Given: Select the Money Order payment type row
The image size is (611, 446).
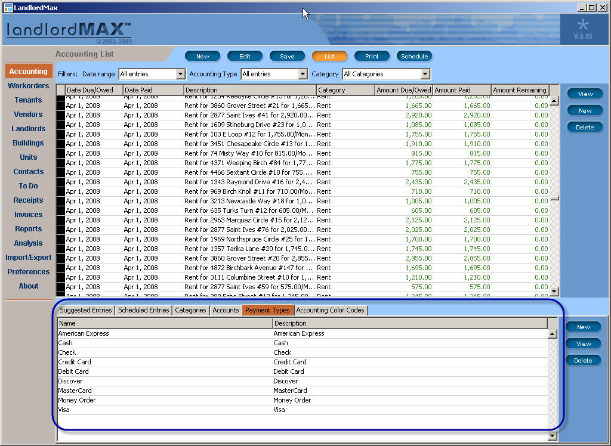Looking at the screenshot, I should click(x=303, y=400).
